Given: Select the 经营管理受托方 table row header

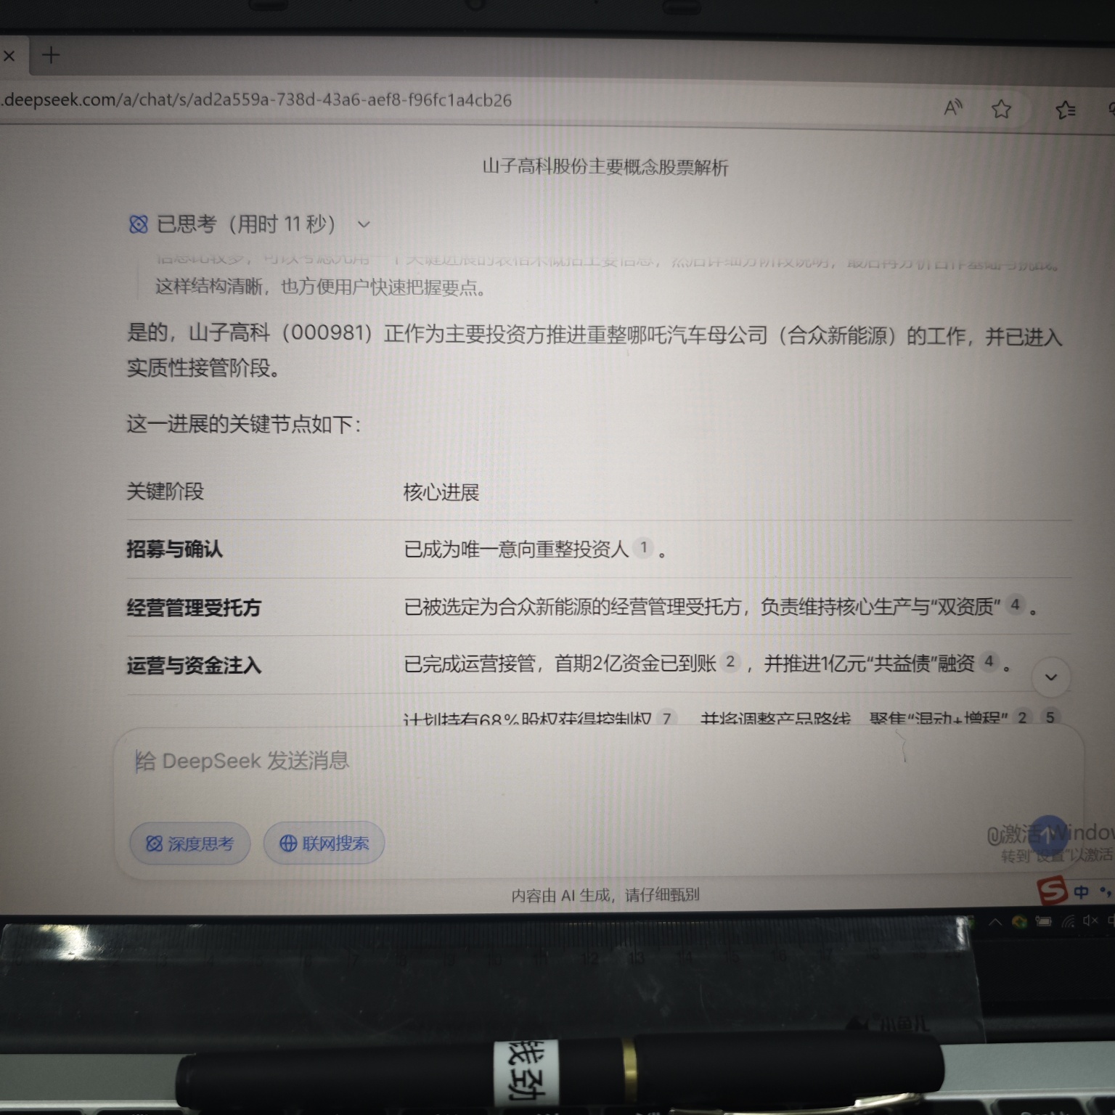Looking at the screenshot, I should pos(194,607).
